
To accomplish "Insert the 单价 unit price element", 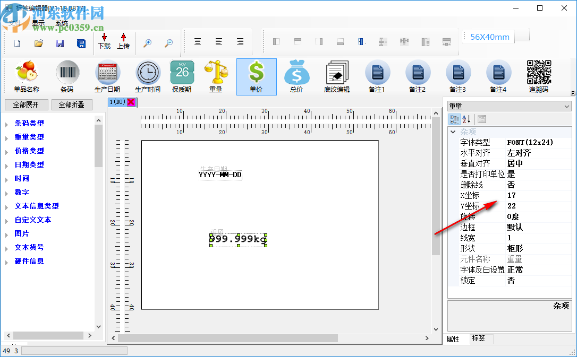I will pyautogui.click(x=257, y=77).
